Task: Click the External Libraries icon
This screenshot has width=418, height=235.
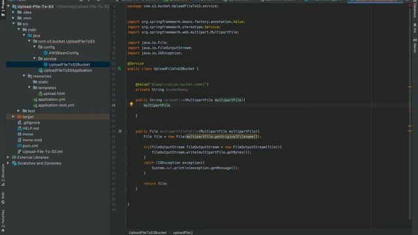Action: point(14,157)
